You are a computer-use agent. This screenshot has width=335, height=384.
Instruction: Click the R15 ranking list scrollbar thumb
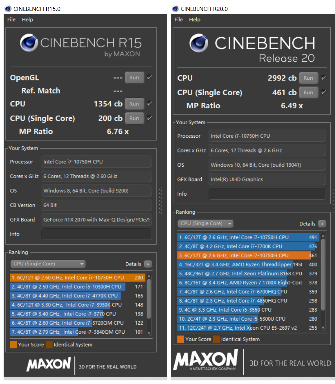tap(148, 299)
